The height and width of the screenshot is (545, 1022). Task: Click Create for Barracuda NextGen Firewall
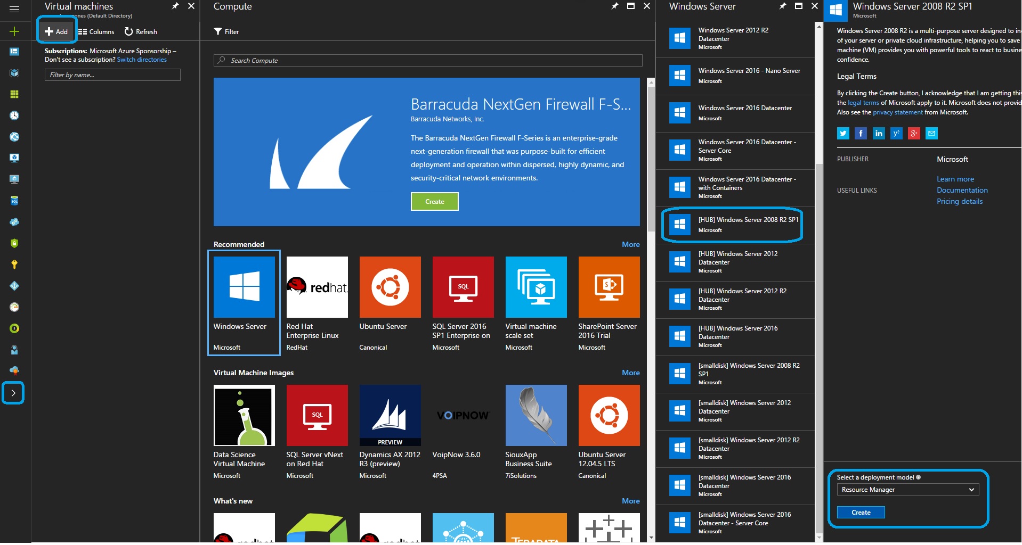[x=434, y=201]
